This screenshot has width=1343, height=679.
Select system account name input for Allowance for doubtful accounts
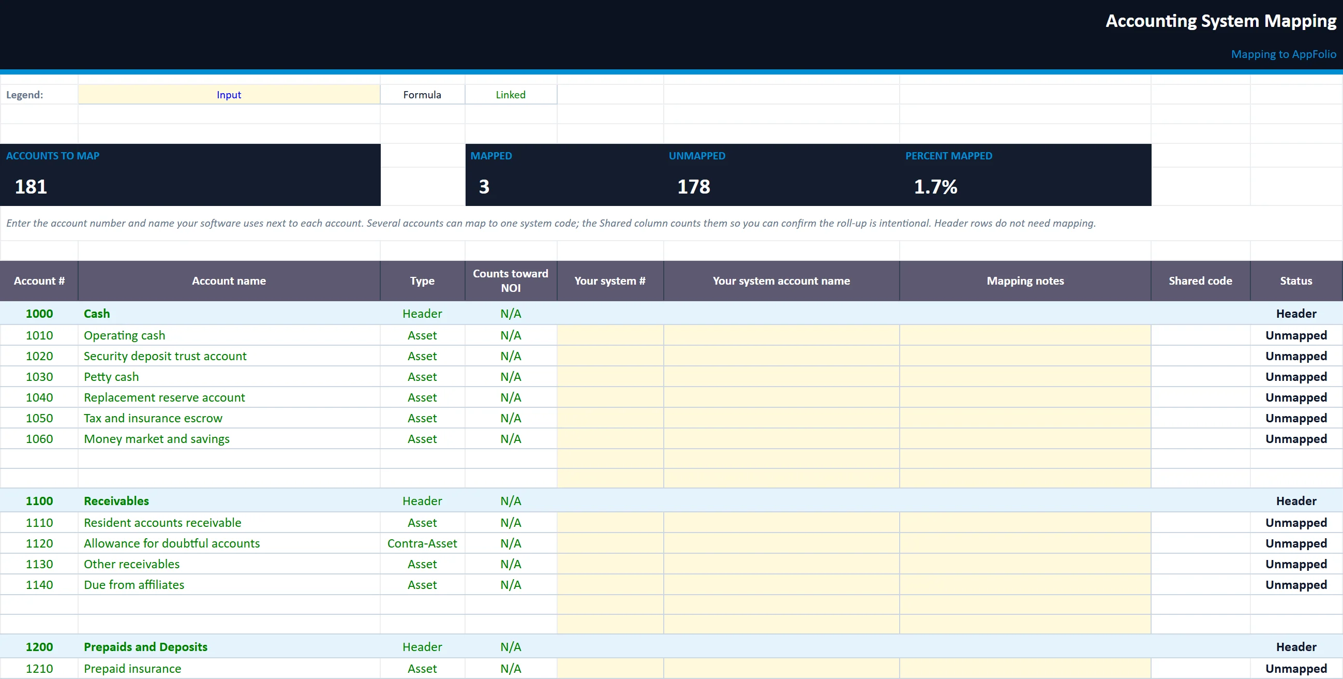tap(782, 543)
